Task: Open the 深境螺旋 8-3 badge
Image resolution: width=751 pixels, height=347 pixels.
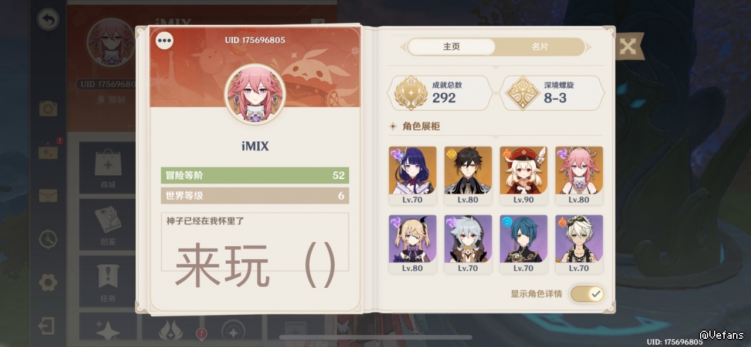Action: tap(552, 93)
